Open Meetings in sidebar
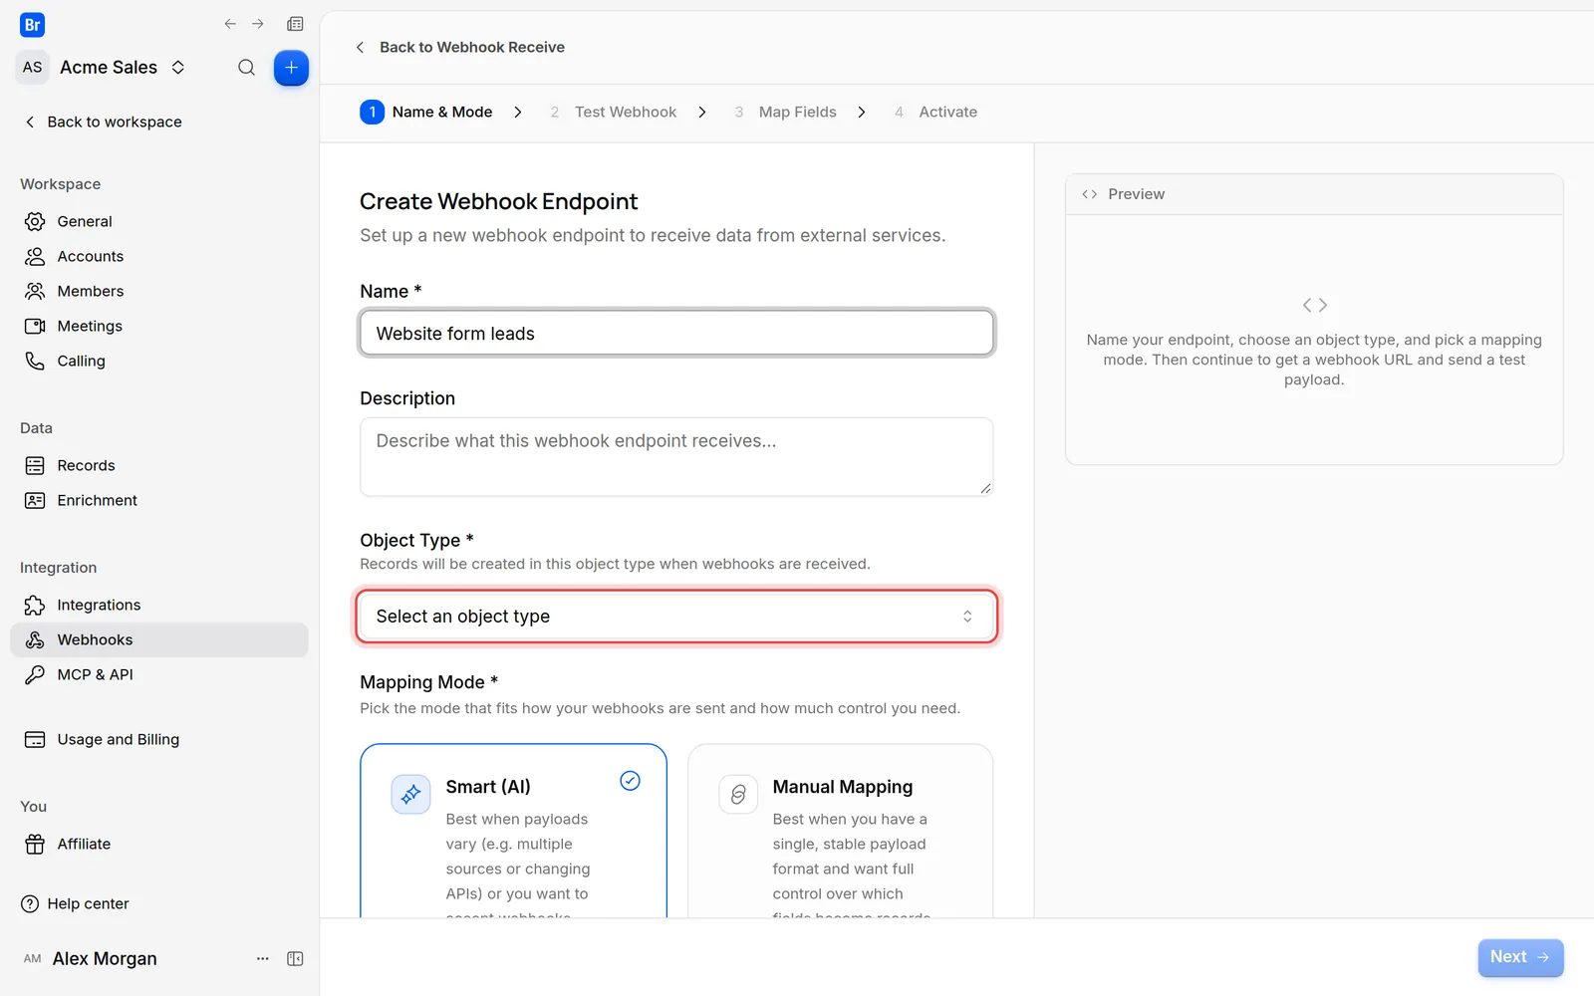Screen dimensions: 1594x996 159,326
